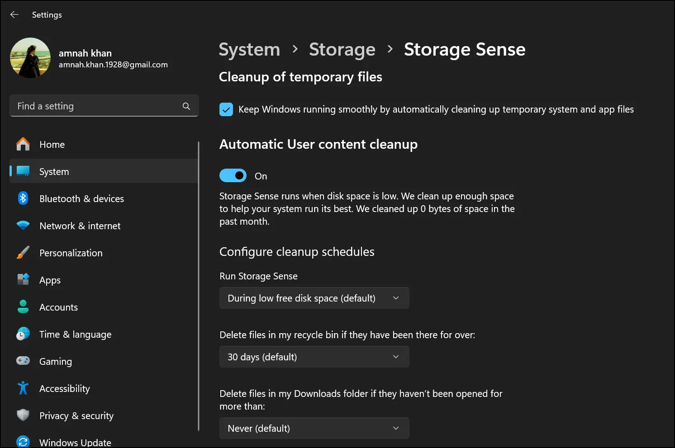The width and height of the screenshot is (675, 448).
Task: Click the Personalization brush icon
Action: (x=23, y=253)
